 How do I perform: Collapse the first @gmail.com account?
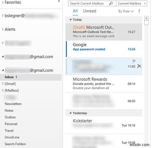tap(3, 57)
